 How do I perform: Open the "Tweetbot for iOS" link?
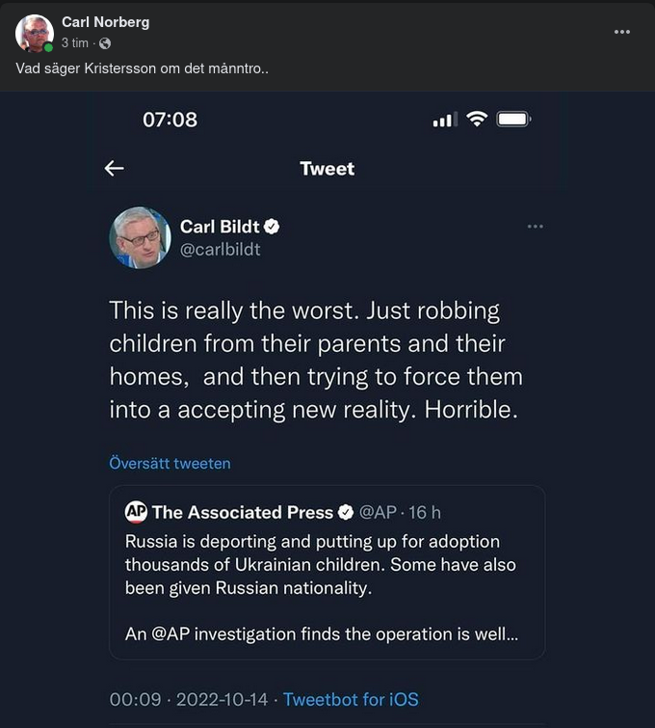pyautogui.click(x=351, y=699)
